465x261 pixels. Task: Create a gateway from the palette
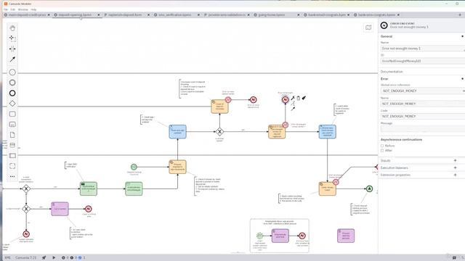(x=12, y=104)
